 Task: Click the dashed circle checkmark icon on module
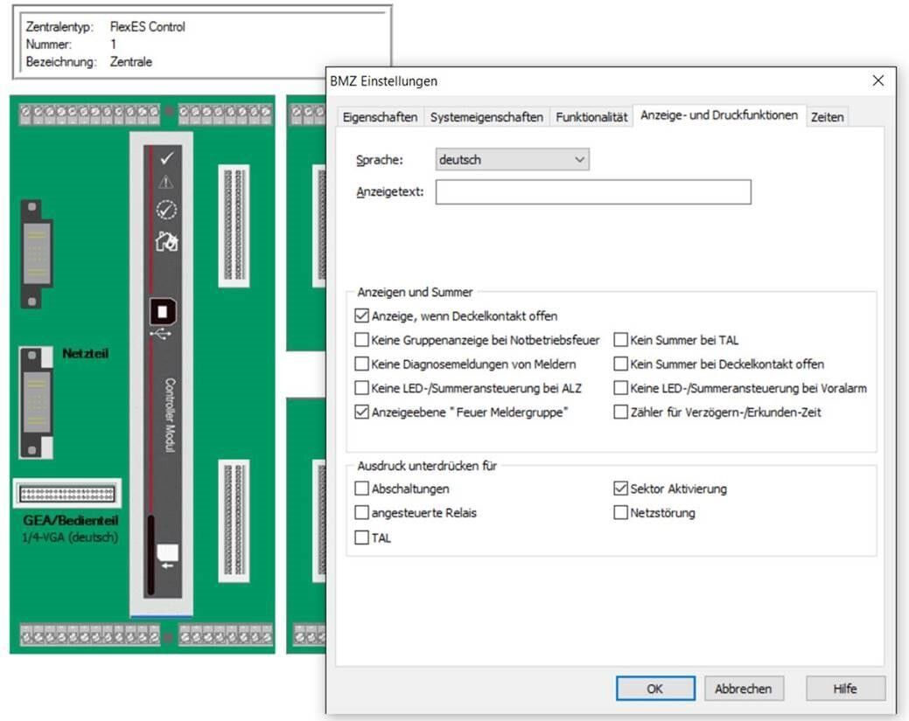(167, 210)
